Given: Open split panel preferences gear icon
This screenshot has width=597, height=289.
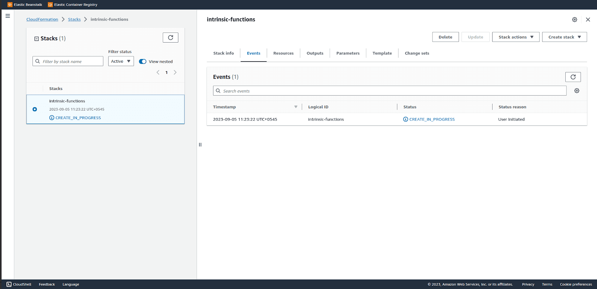Looking at the screenshot, I should click(x=575, y=19).
